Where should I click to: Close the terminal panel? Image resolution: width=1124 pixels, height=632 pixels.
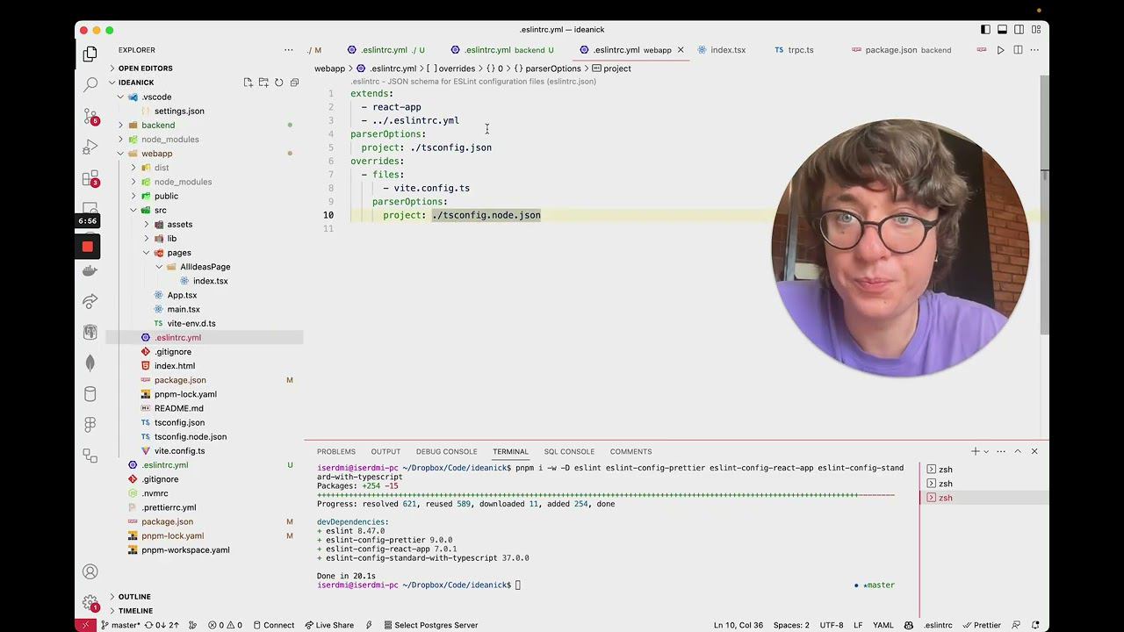(1034, 451)
